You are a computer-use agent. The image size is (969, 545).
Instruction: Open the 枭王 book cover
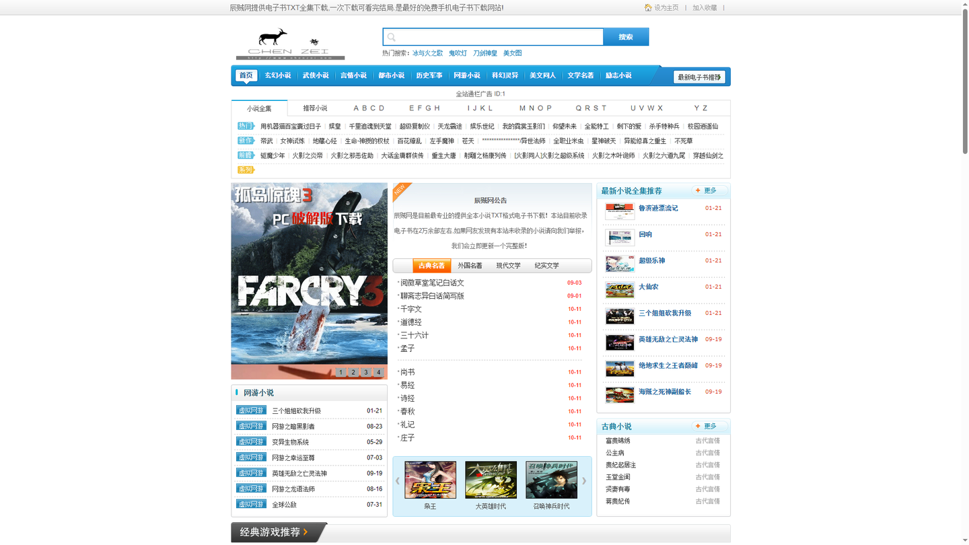pos(430,480)
